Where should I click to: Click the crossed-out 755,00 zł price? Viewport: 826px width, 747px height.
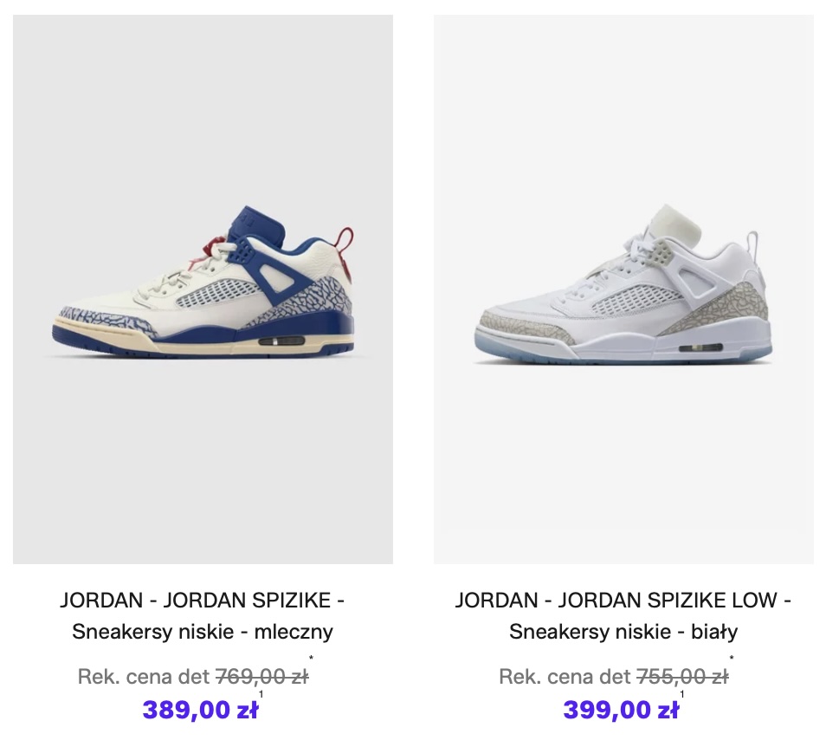[683, 676]
